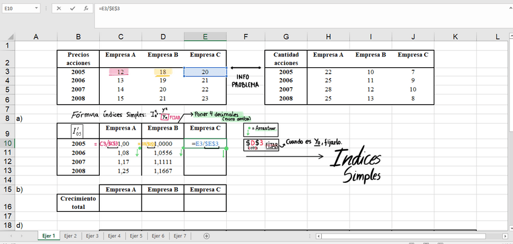Switch to the Ejer 2 sheet tab
Viewport: 513px width, 244px height.
pos(71,236)
